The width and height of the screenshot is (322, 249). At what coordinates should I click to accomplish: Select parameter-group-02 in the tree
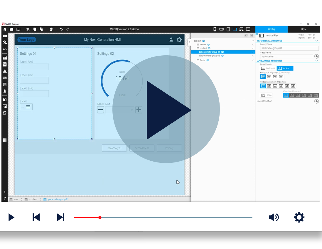pyautogui.click(x=211, y=56)
